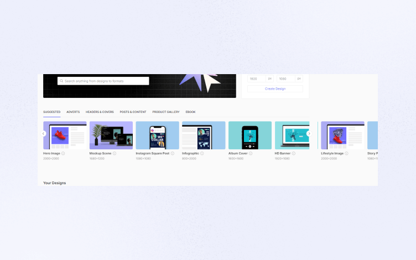Show info icon for Mockup Scene
416x260 pixels.
pos(115,153)
